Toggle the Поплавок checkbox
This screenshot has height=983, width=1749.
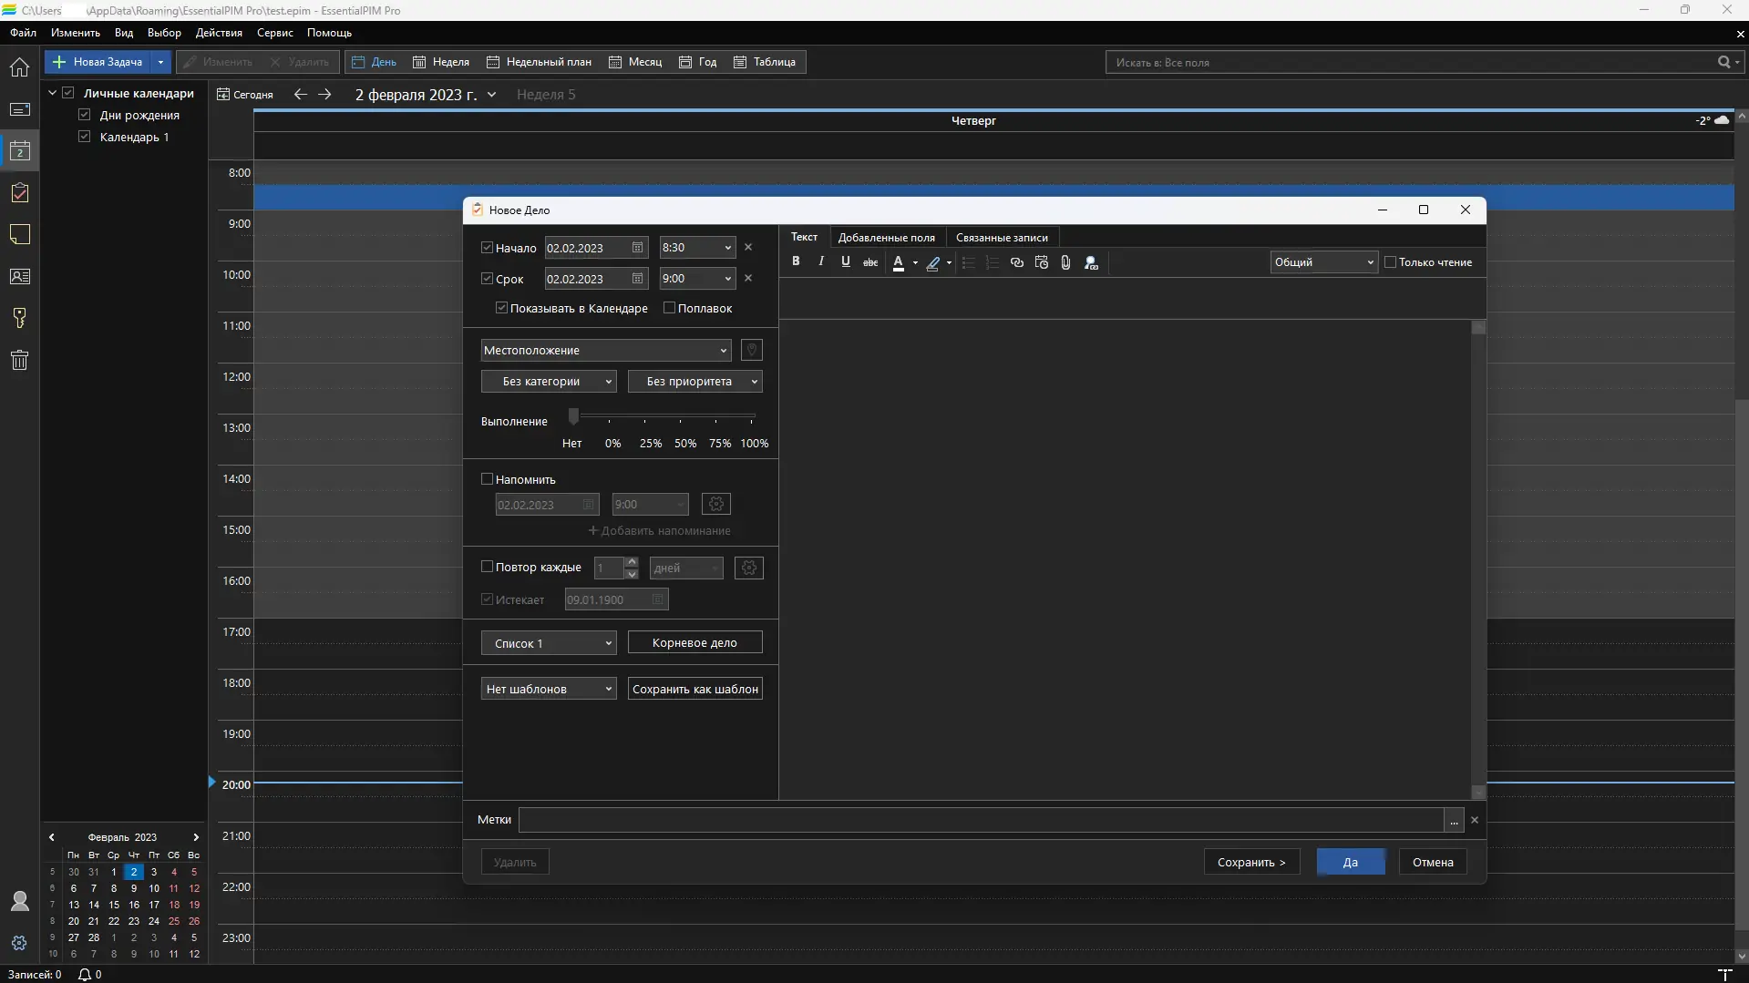pyautogui.click(x=670, y=308)
